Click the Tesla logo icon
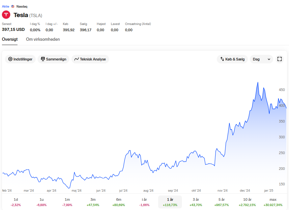 6,15
